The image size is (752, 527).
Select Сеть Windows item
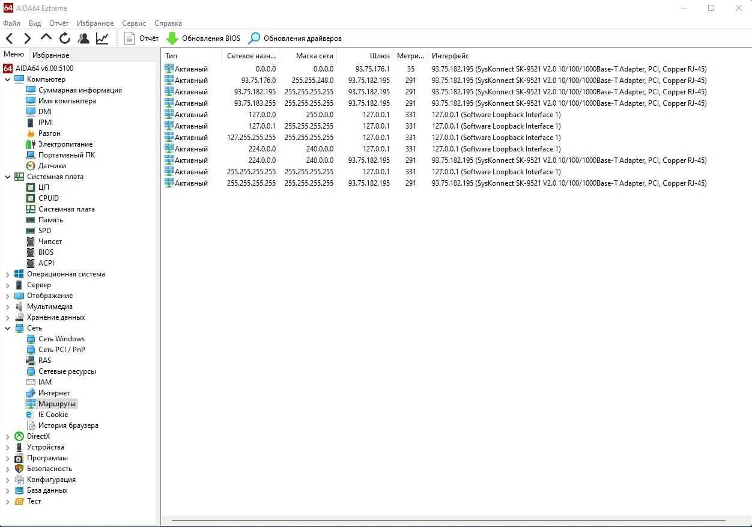[x=55, y=339]
